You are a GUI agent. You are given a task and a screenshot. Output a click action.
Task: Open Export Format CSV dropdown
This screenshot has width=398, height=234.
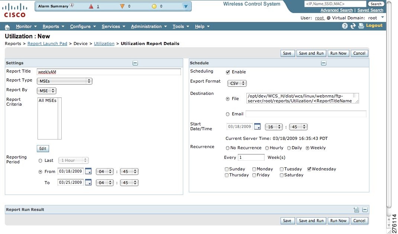pos(237,83)
